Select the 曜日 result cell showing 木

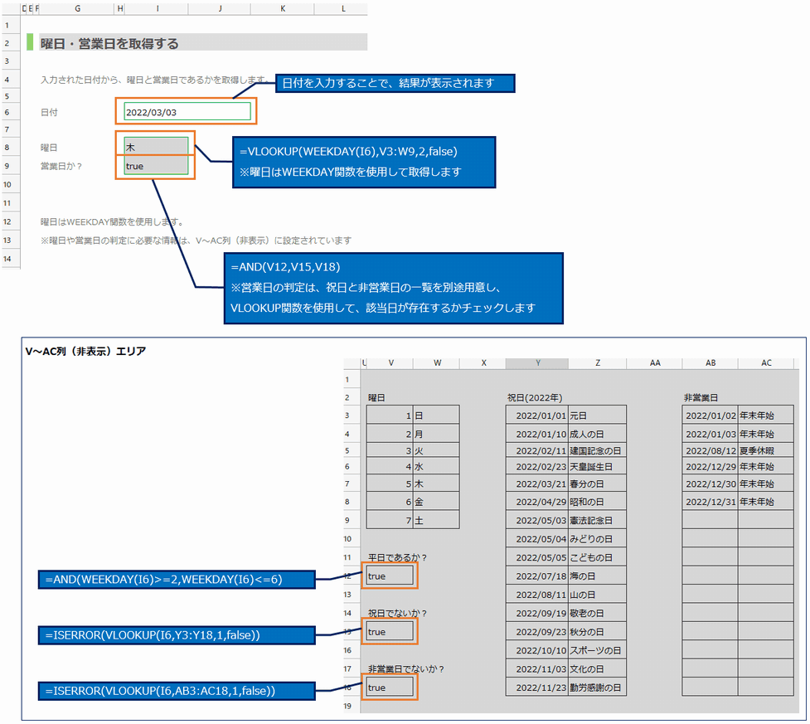(156, 147)
